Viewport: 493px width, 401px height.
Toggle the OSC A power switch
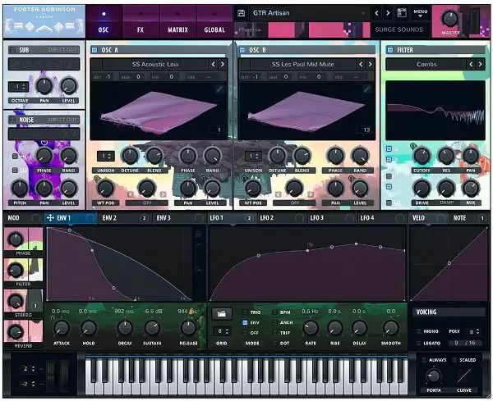[94, 50]
